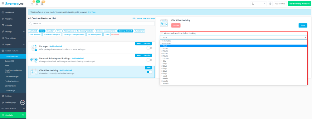Viewport: 312px width, 119px height.
Task: Click the notifications bell icon
Action: point(32,3)
